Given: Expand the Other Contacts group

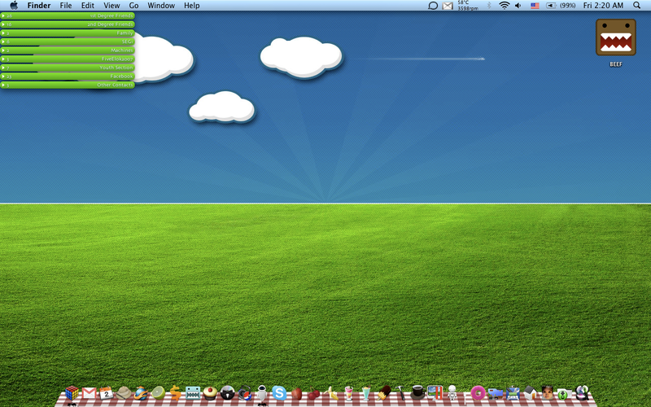Looking at the screenshot, I should (68, 85).
